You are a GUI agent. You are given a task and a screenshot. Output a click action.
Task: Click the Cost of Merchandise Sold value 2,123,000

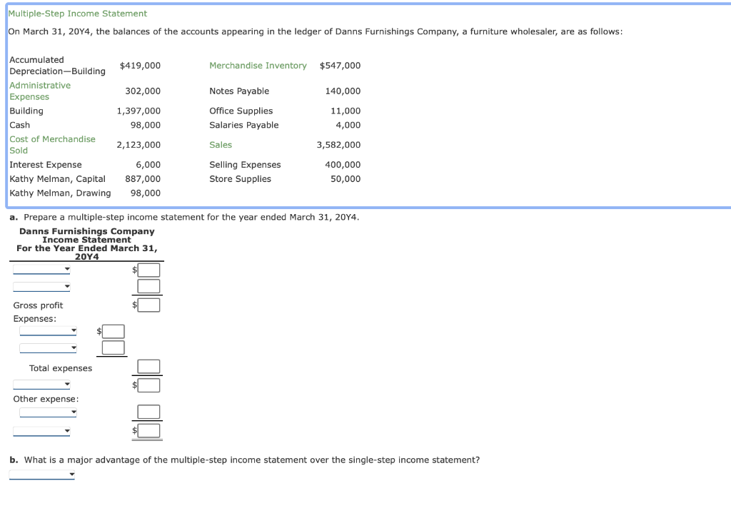point(138,145)
